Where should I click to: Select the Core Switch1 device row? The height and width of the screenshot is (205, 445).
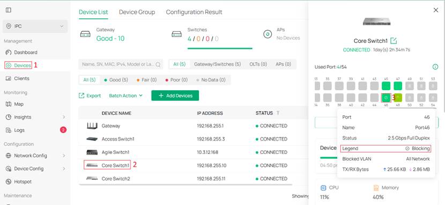pyautogui.click(x=194, y=165)
